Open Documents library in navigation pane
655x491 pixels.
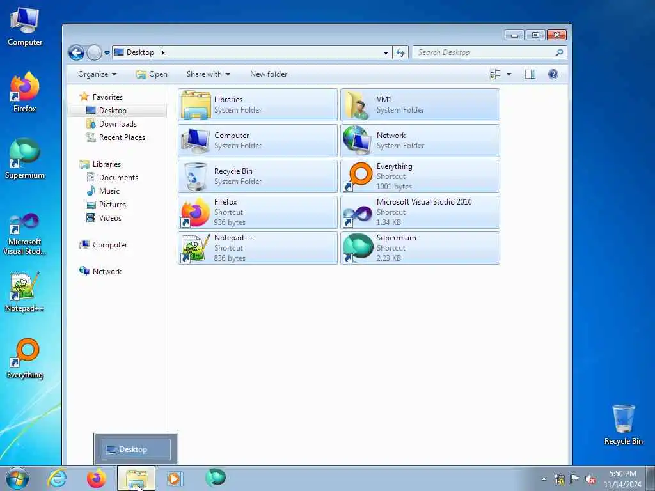(118, 178)
